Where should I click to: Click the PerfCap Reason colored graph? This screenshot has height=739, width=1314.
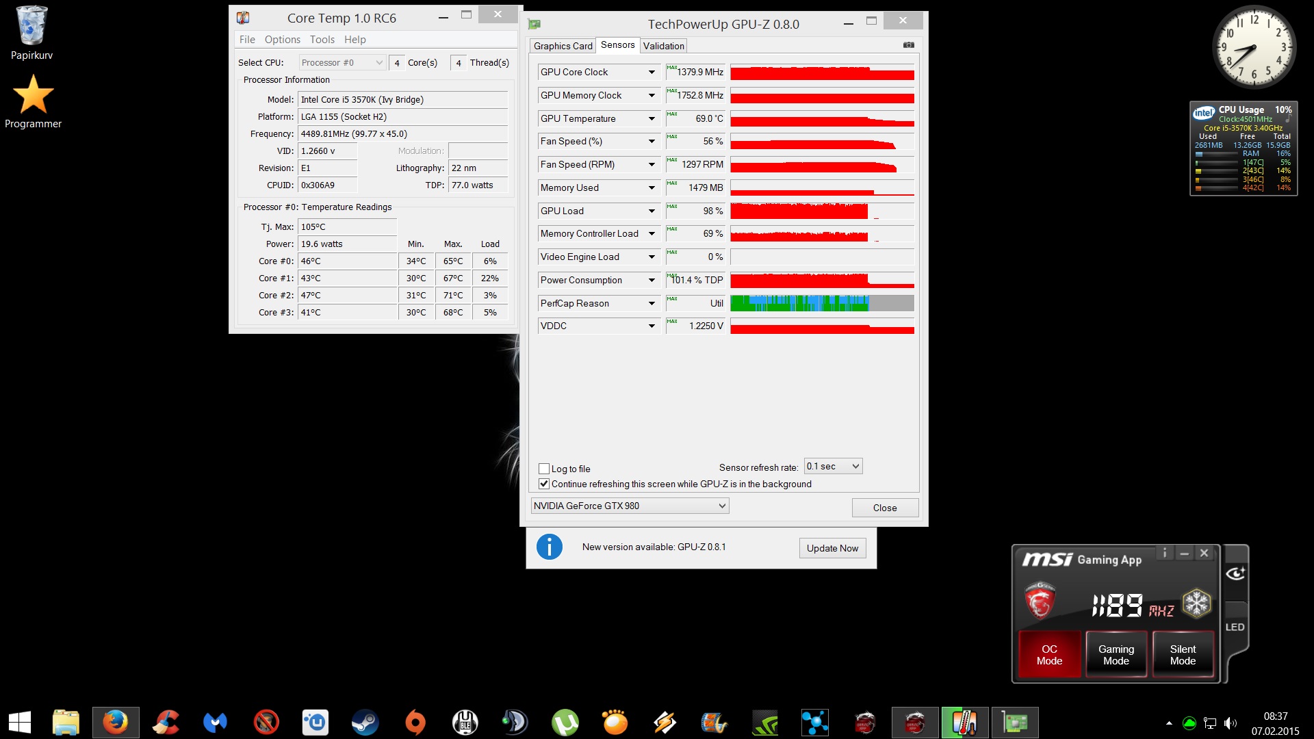click(822, 303)
